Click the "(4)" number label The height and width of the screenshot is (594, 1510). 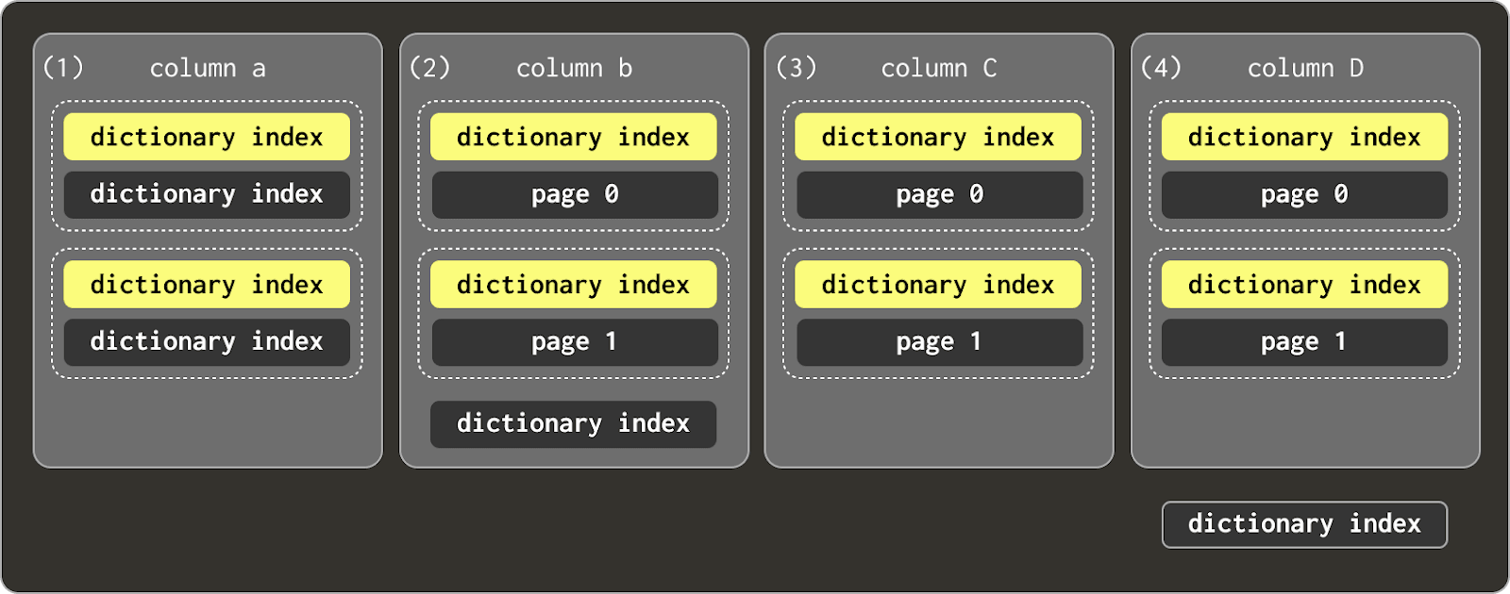[x=1161, y=68]
